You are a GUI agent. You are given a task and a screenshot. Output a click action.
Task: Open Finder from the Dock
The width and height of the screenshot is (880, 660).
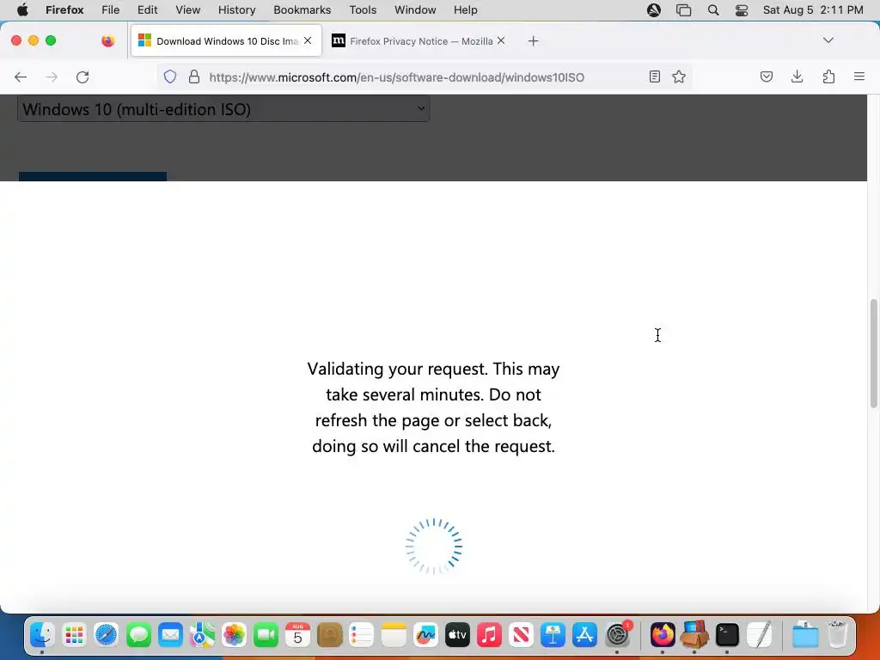[x=42, y=635]
